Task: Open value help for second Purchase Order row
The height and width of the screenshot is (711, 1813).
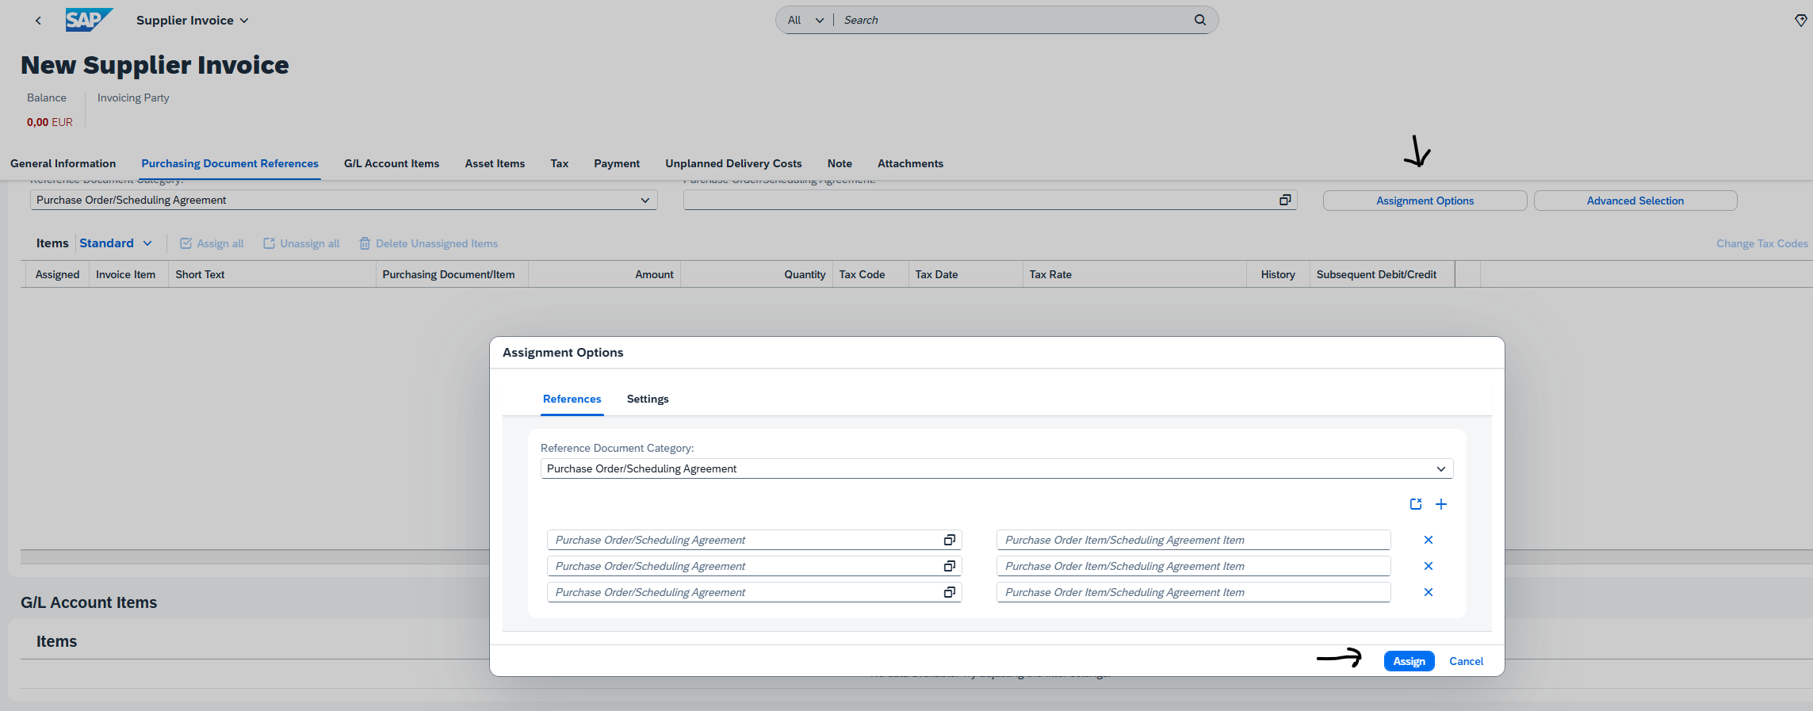Action: click(949, 566)
